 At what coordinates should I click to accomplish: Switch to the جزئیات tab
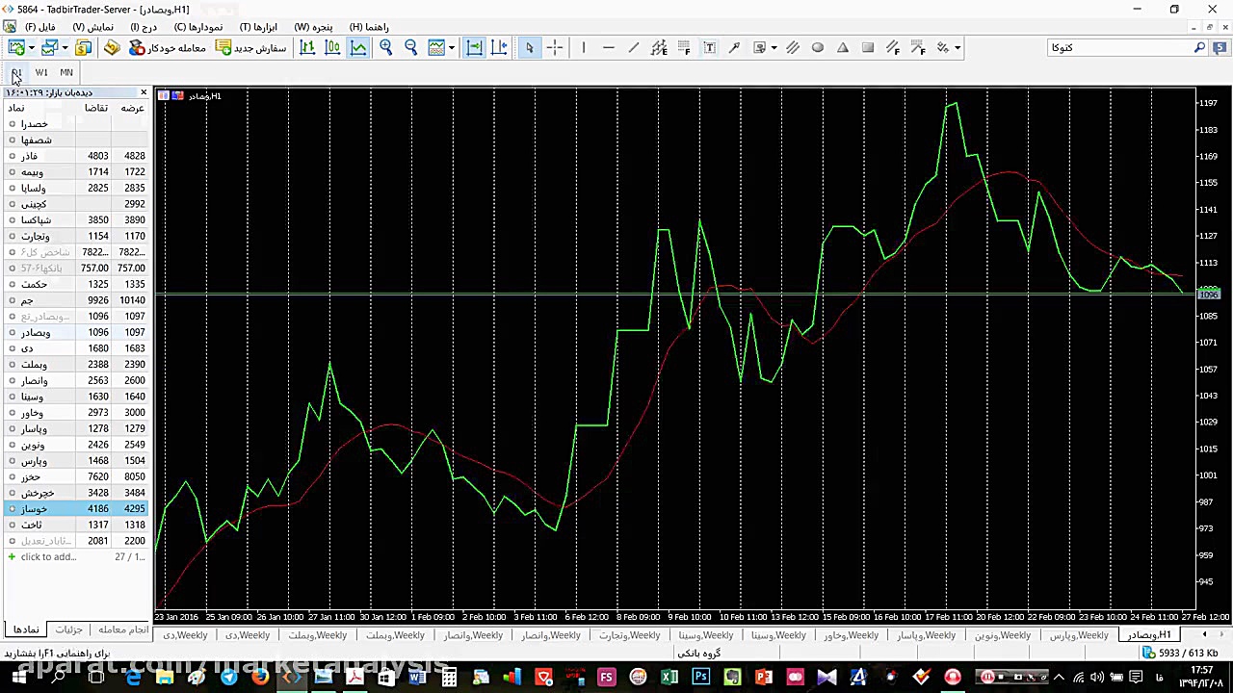pyautogui.click(x=68, y=629)
